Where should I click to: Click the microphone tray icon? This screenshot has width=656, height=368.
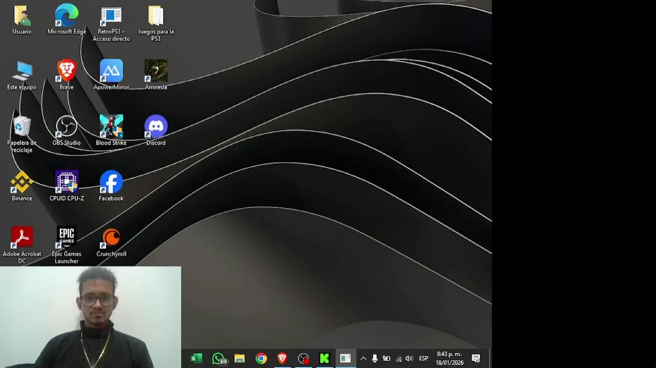[x=374, y=359]
